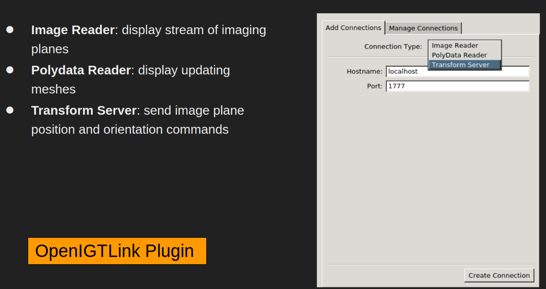
Task: Focus the Port field showing 1777
Action: click(x=458, y=86)
